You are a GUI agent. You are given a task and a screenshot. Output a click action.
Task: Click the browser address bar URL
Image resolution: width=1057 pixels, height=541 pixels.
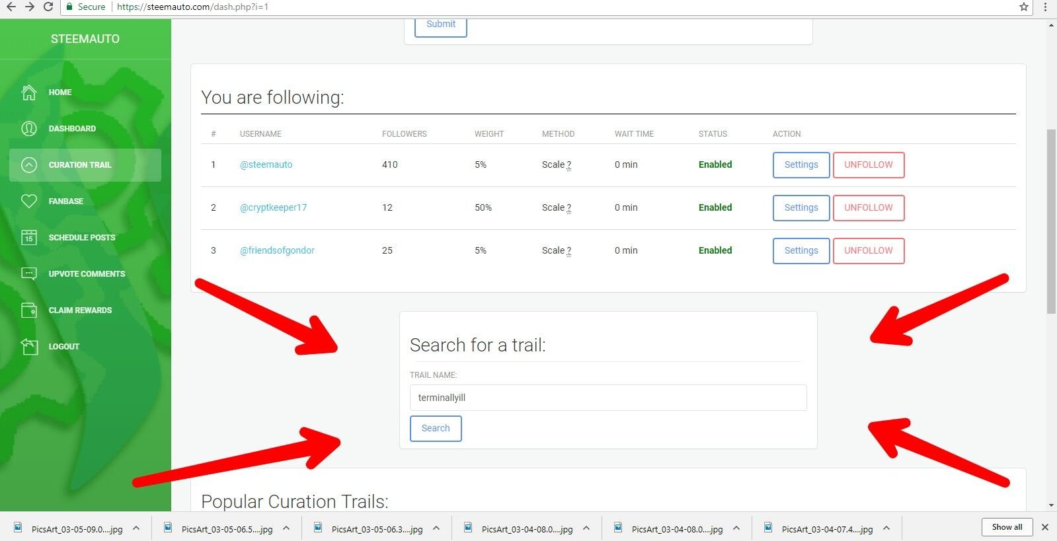pyautogui.click(x=192, y=7)
